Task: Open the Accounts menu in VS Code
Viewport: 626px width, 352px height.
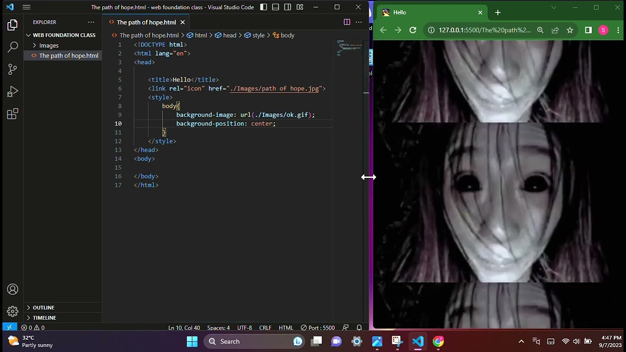Action: (13, 289)
